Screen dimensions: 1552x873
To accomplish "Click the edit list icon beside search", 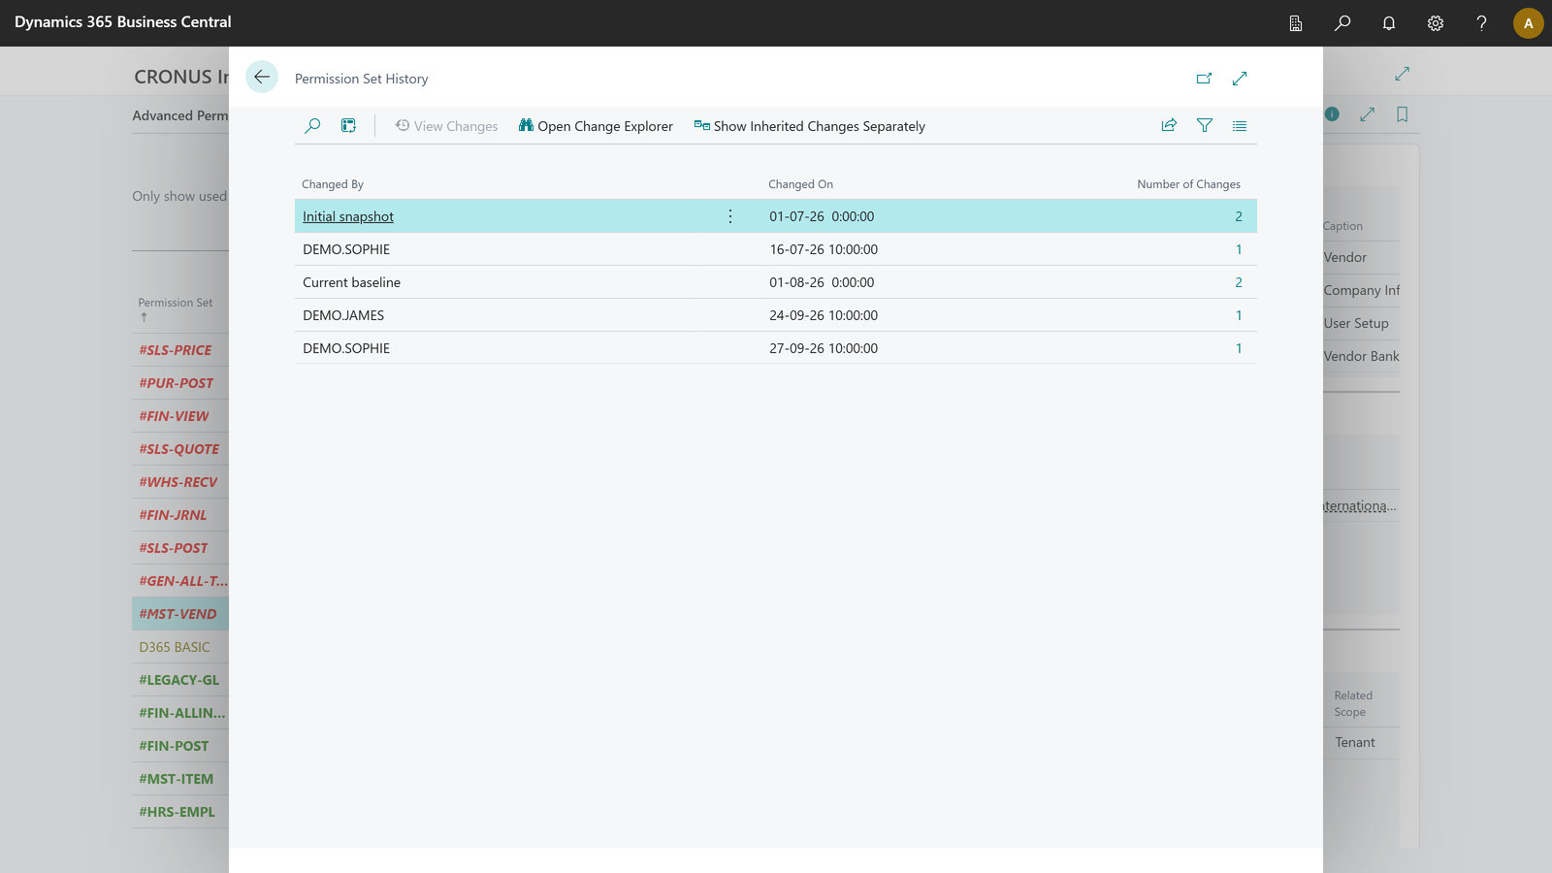I will (x=348, y=126).
